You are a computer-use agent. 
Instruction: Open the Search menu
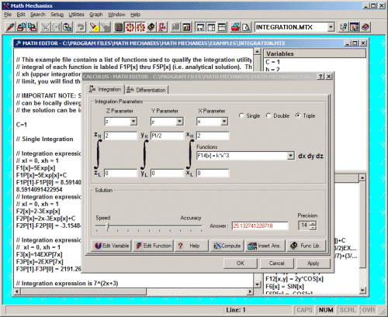pos(38,15)
